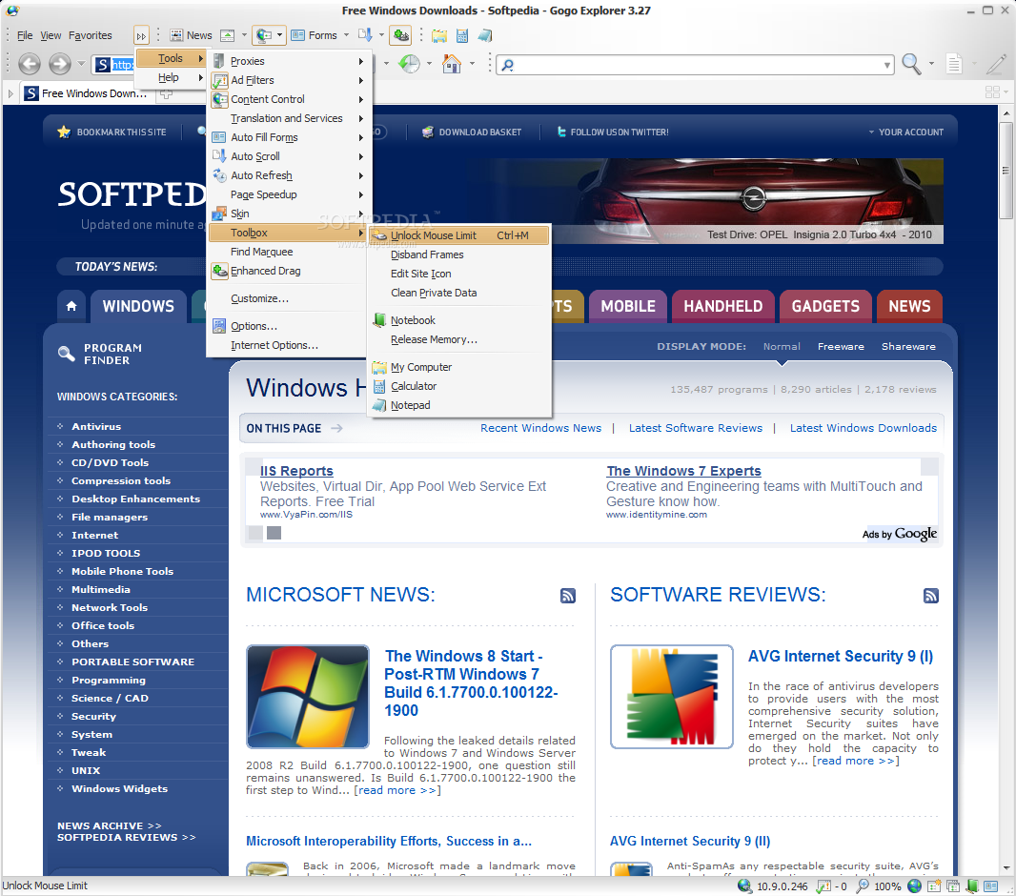Open the Forms button dropdown arrow

(347, 35)
